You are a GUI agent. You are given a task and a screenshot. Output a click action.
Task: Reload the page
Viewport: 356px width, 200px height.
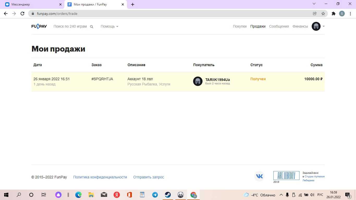(x=22, y=14)
